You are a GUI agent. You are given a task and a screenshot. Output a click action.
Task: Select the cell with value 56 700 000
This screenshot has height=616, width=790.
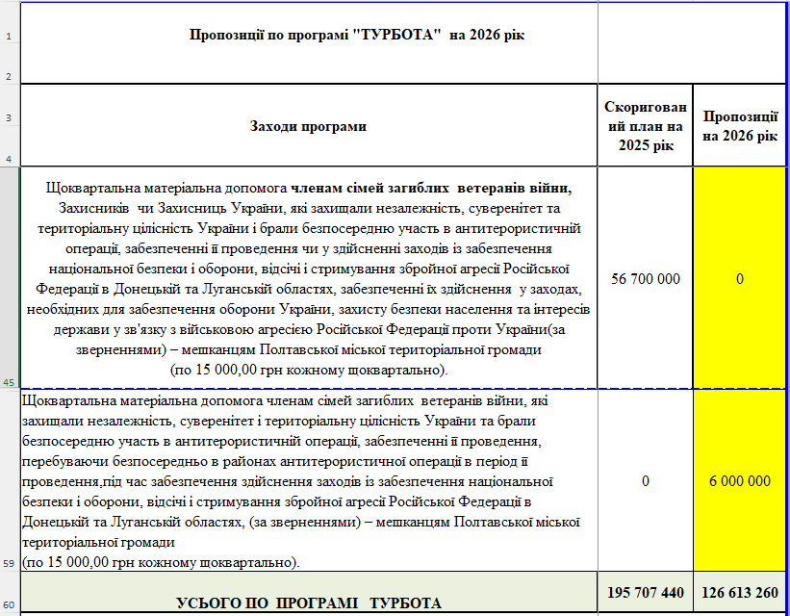click(645, 278)
